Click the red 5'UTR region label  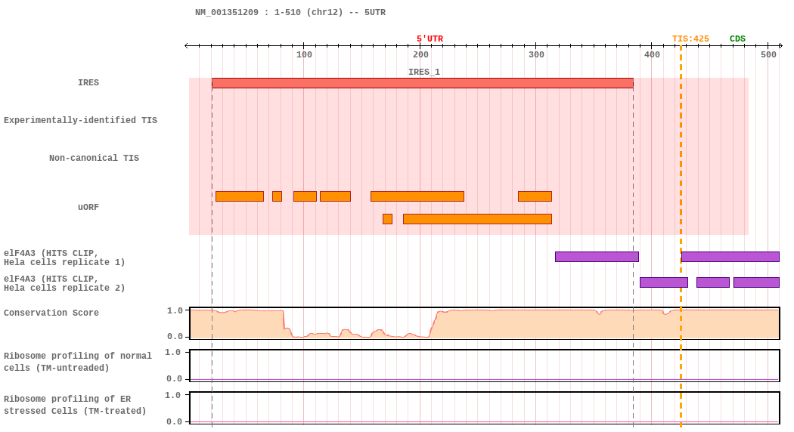point(430,39)
